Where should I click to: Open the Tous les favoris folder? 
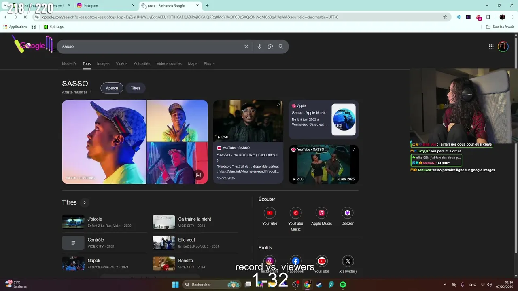500,27
